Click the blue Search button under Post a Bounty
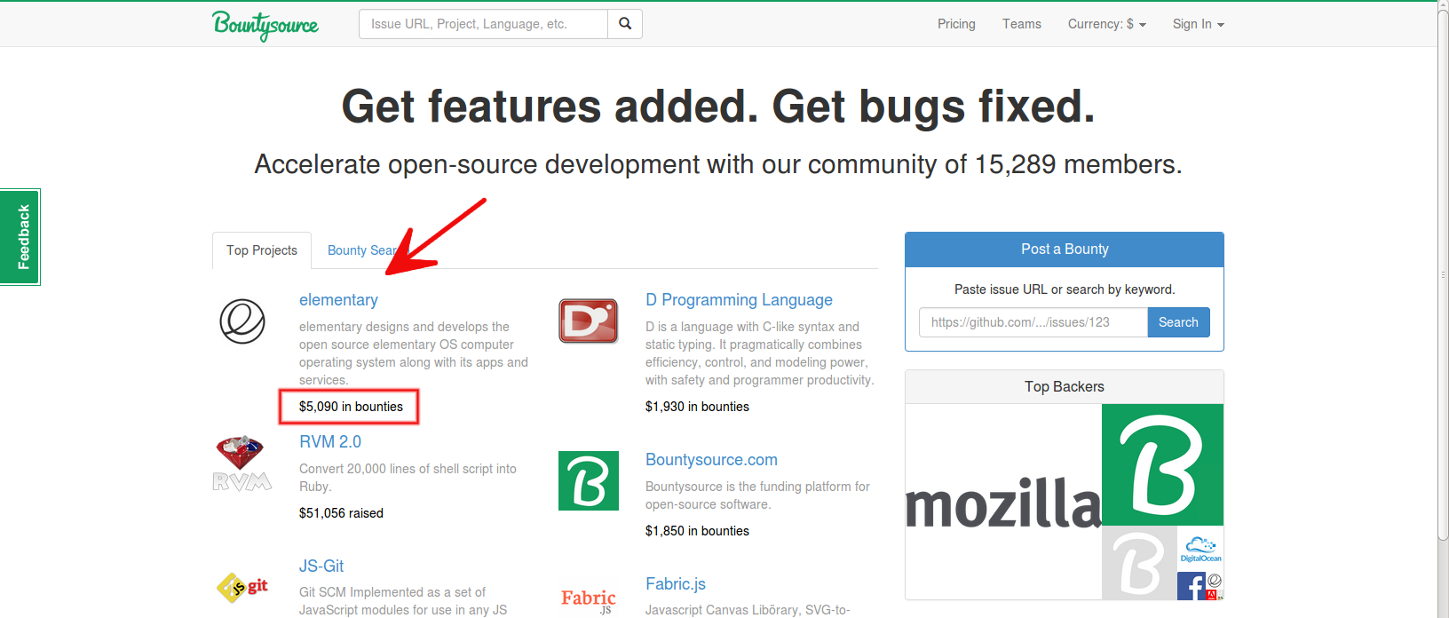 tap(1178, 322)
